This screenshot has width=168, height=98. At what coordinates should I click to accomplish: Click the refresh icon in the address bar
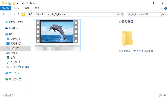point(122,14)
